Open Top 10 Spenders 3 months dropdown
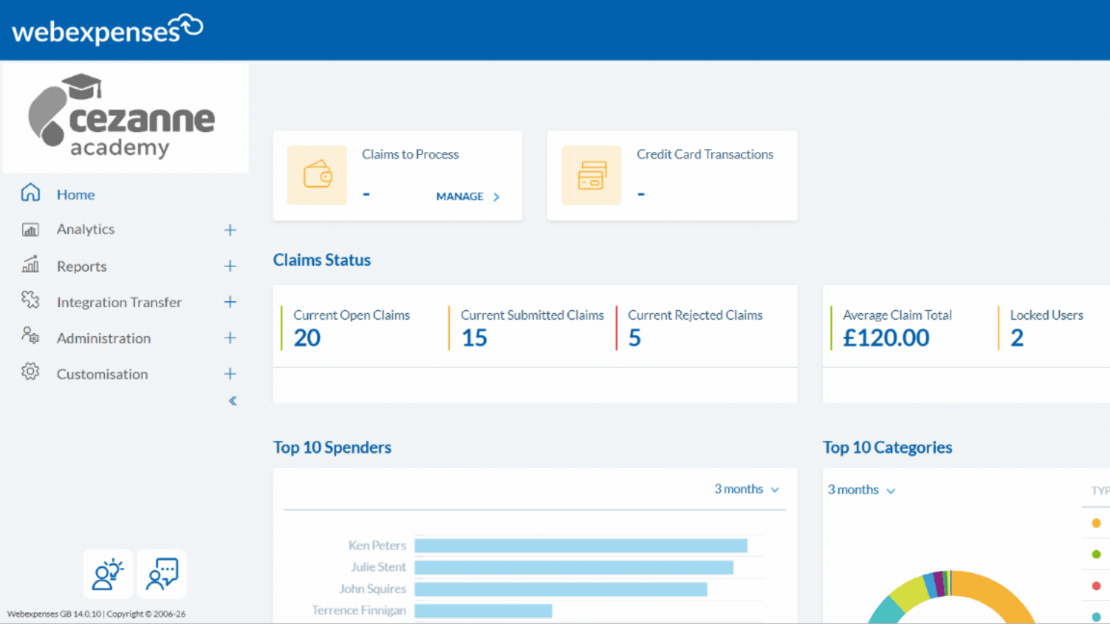This screenshot has height=624, width=1110. [x=747, y=489]
